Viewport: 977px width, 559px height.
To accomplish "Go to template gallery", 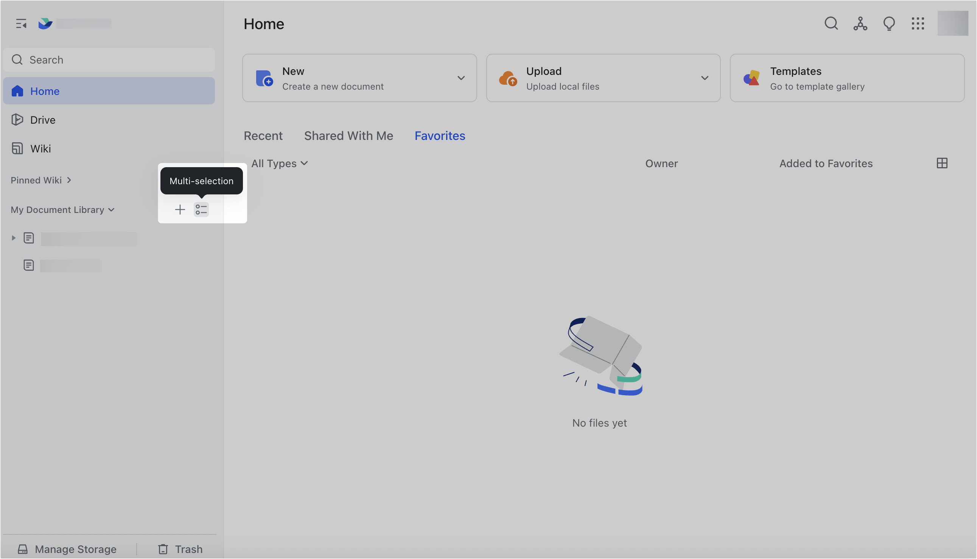I will click(x=847, y=78).
